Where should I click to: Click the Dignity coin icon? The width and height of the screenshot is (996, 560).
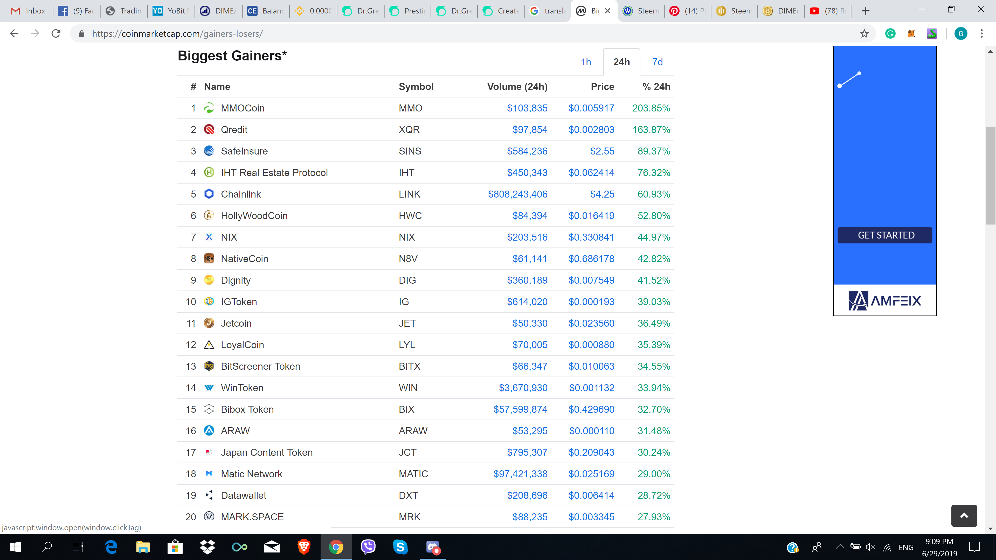(209, 280)
